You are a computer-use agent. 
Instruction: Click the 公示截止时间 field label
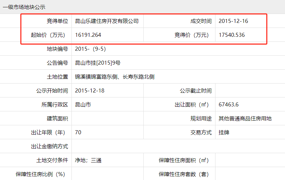[x=196, y=91]
